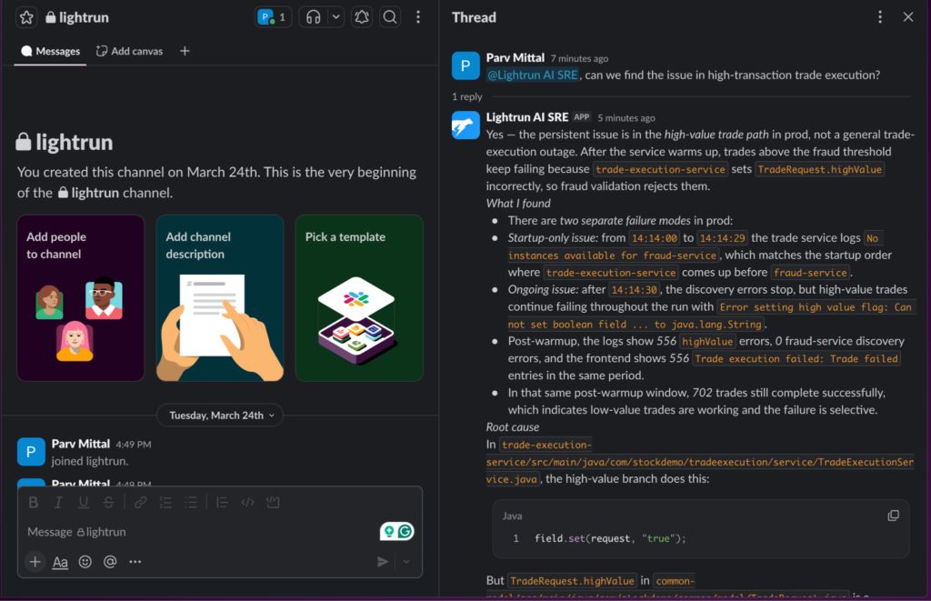
Task: Expand the send options chevron beside send arrow
Action: [406, 561]
